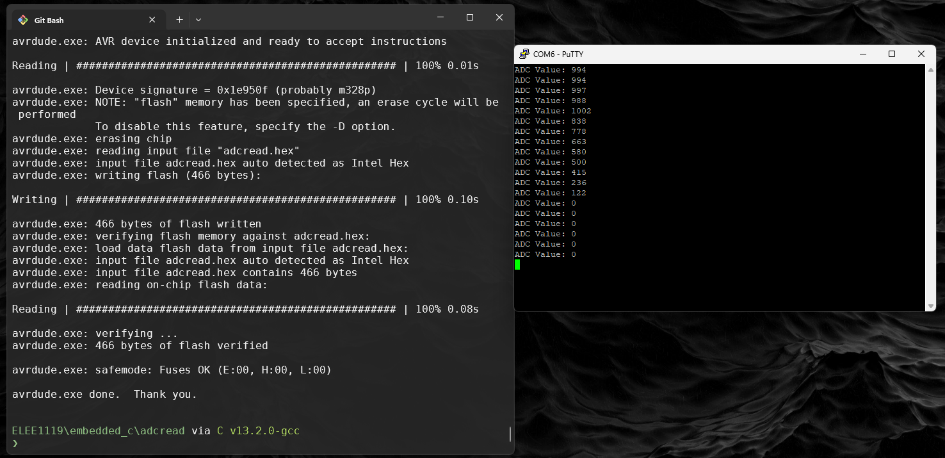
Task: Close the COM6 PuTTY window
Action: point(921,54)
